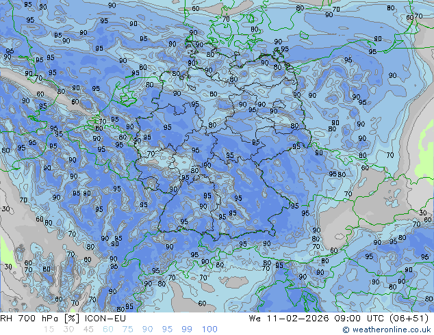The width and height of the screenshot is (434, 335).
Task: Click the legend value 95
Action: pyautogui.click(x=167, y=330)
